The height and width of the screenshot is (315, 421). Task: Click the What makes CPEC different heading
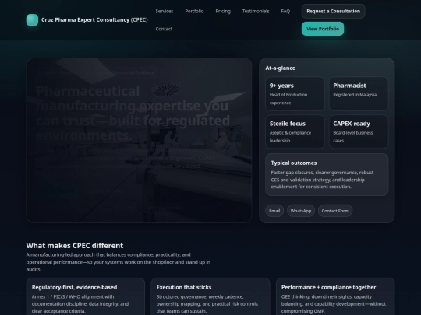pyautogui.click(x=75, y=245)
